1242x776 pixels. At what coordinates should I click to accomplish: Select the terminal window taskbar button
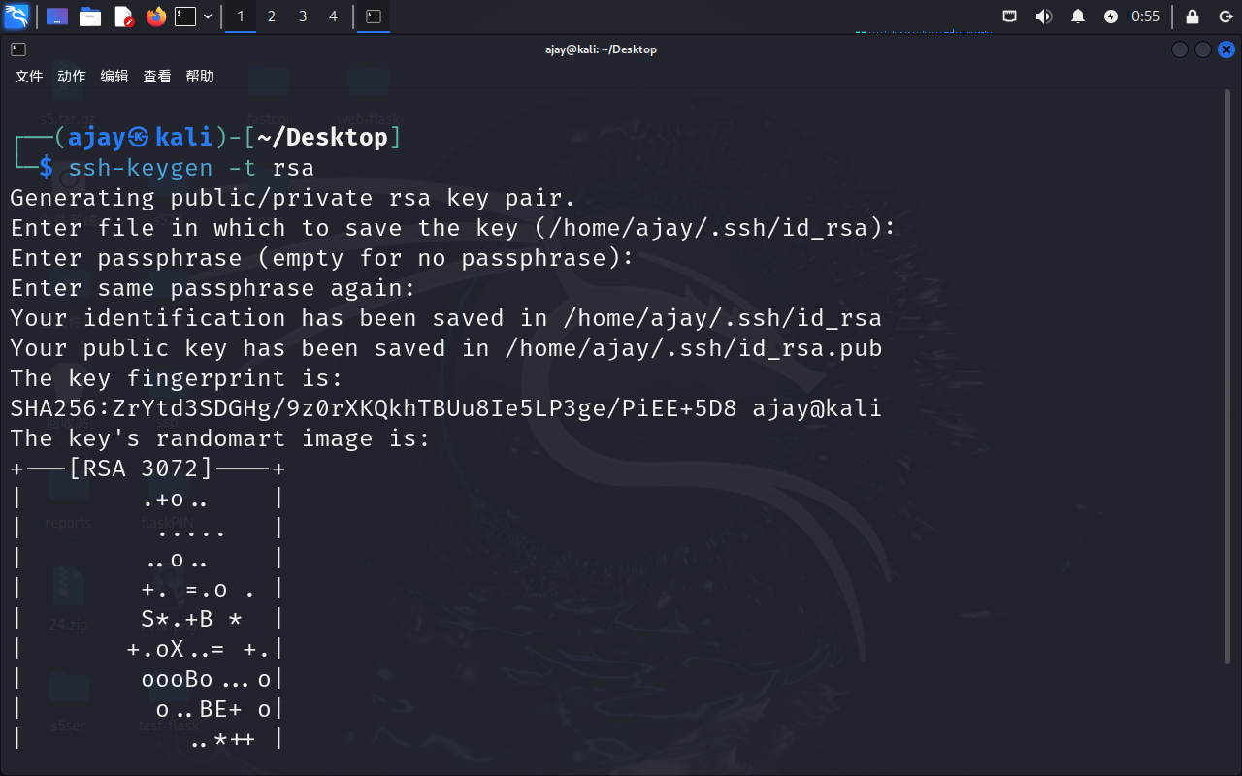click(374, 16)
